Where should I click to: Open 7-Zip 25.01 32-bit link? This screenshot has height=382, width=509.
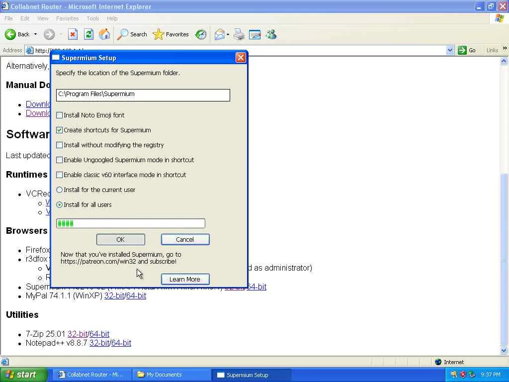[77, 334]
